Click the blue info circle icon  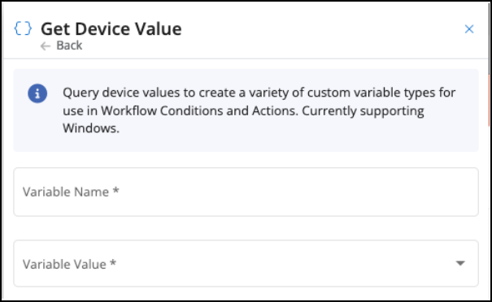pyautogui.click(x=37, y=93)
